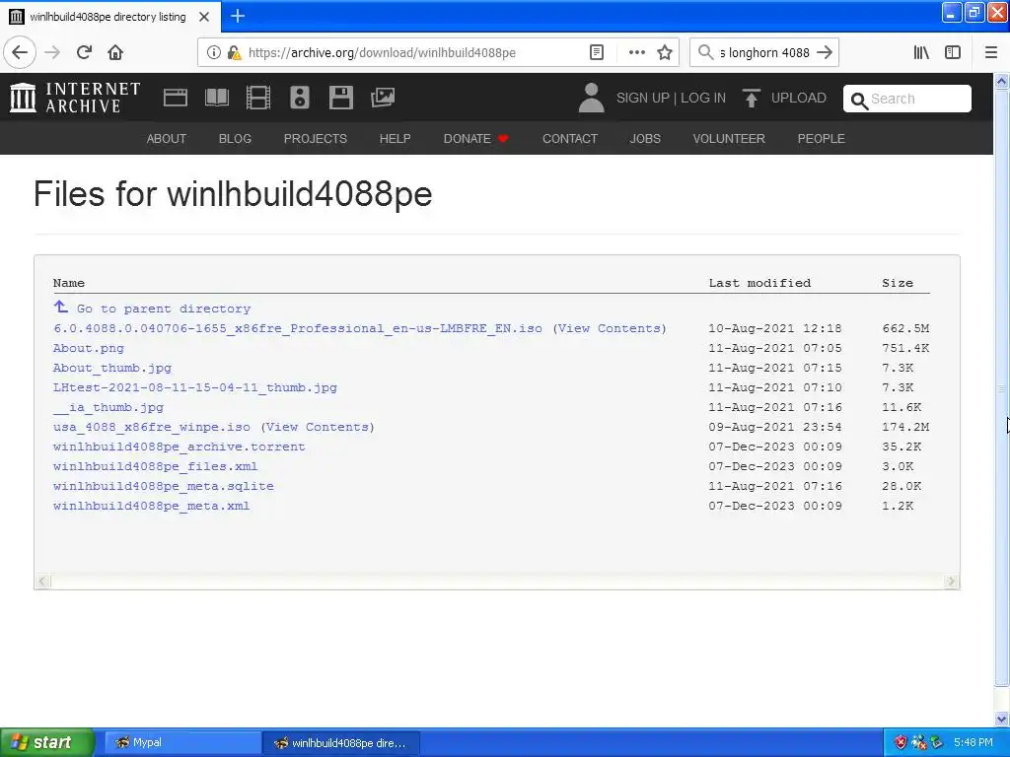This screenshot has width=1010, height=757.
Task: Go back with the browser back arrow
Action: coord(20,52)
